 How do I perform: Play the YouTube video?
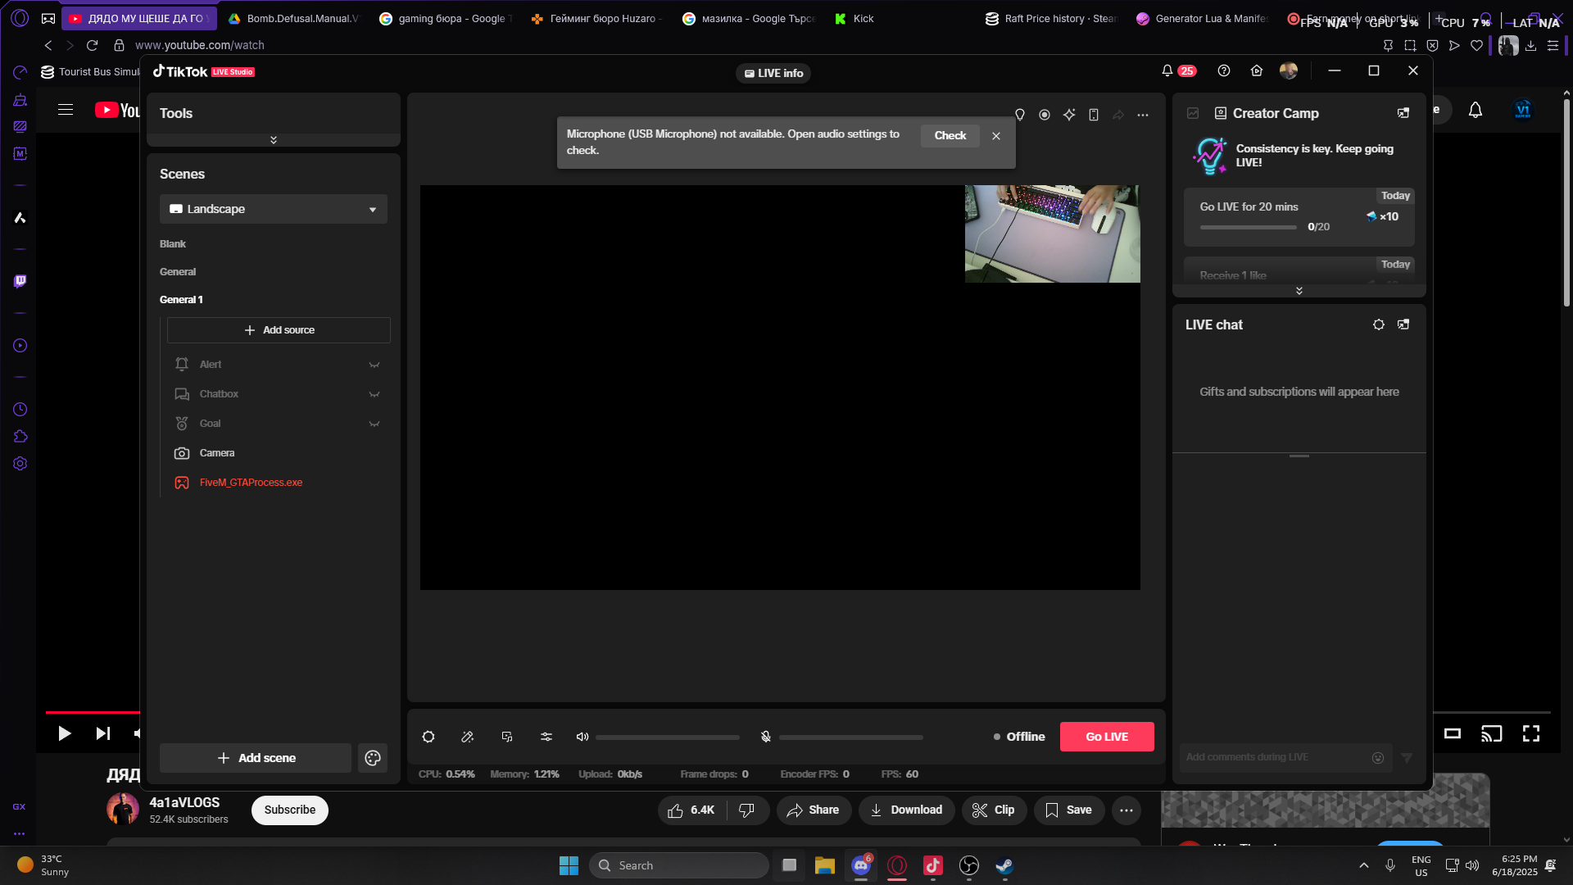point(64,733)
